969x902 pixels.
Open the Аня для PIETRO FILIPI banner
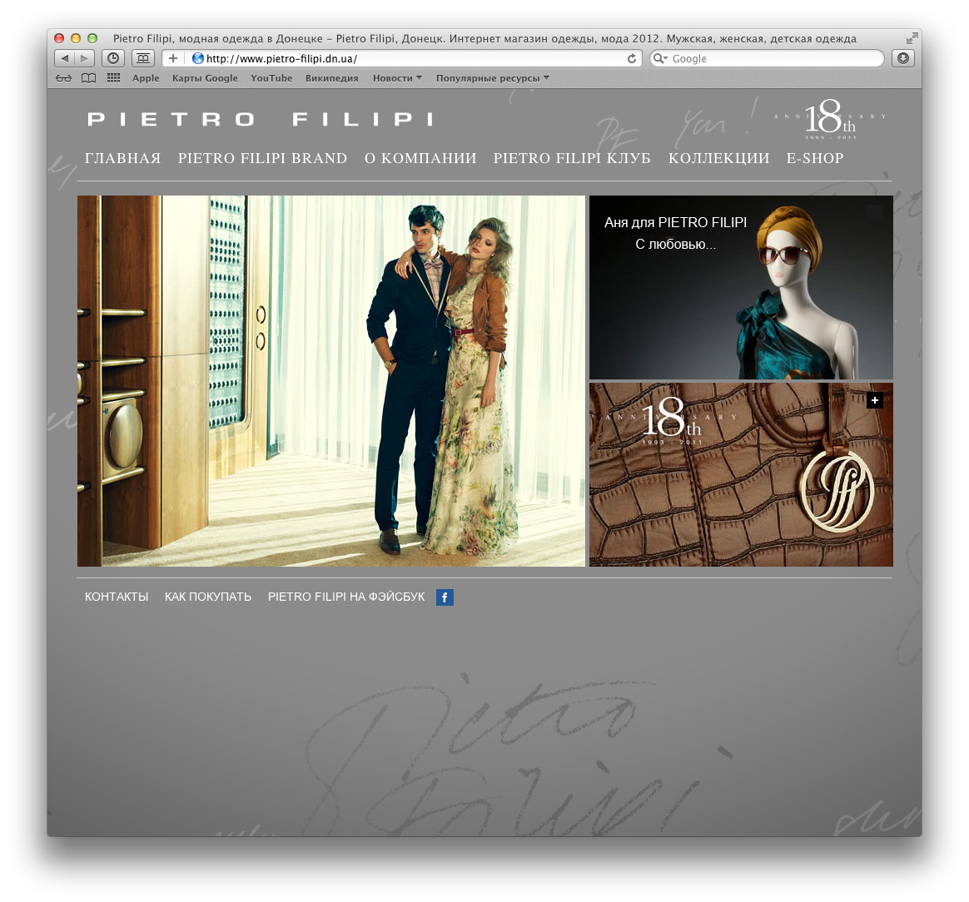point(741,287)
